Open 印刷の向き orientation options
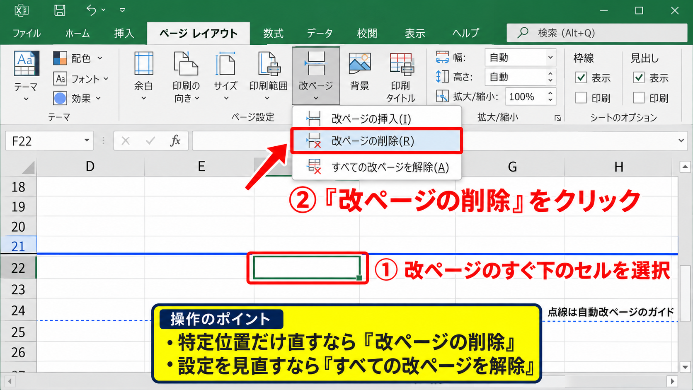Screen dimensions: 693x390 186,76
